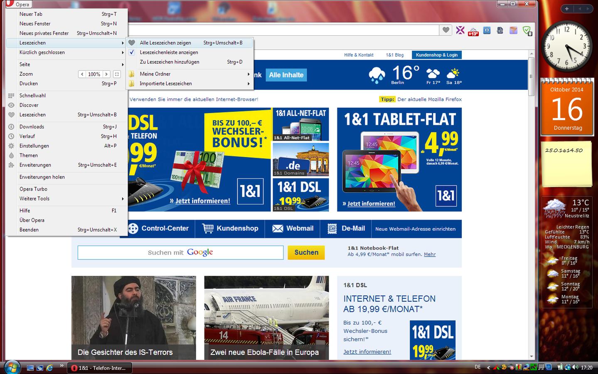Click the taskbar clock 17:20
This screenshot has width=598, height=374.
point(587,367)
